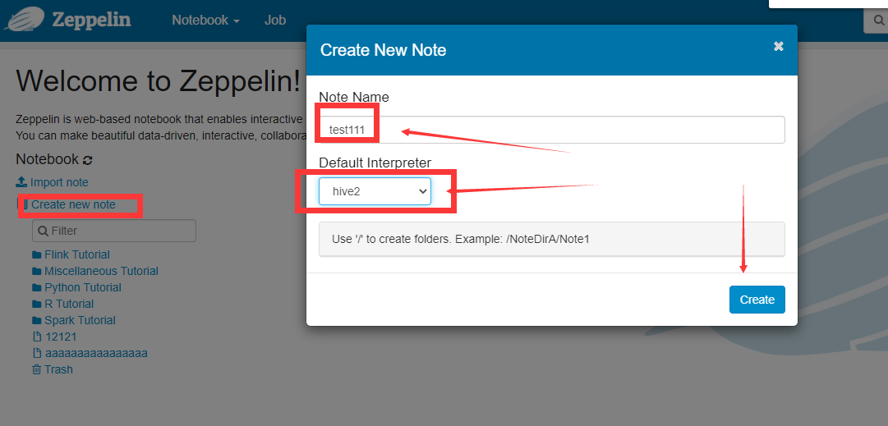Click the 12121 note file icon
The width and height of the screenshot is (888, 426).
(x=37, y=337)
